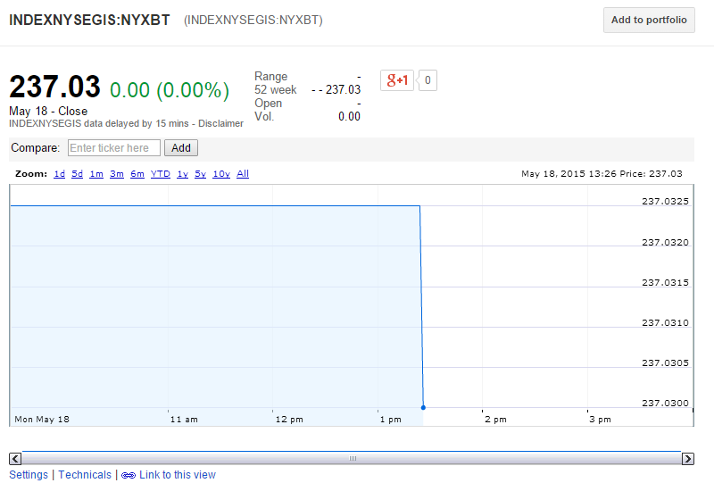Choose the 6m zoom range
Viewport: 714px width, 483px height.
(137, 174)
